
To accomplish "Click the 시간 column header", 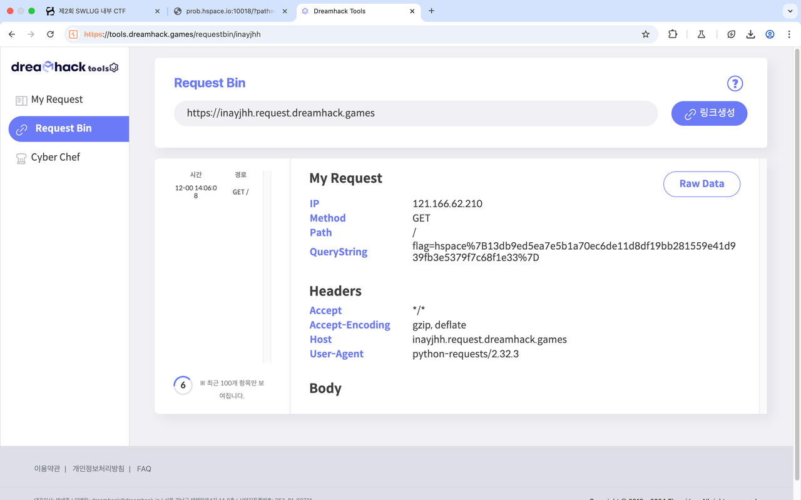I will click(x=196, y=175).
